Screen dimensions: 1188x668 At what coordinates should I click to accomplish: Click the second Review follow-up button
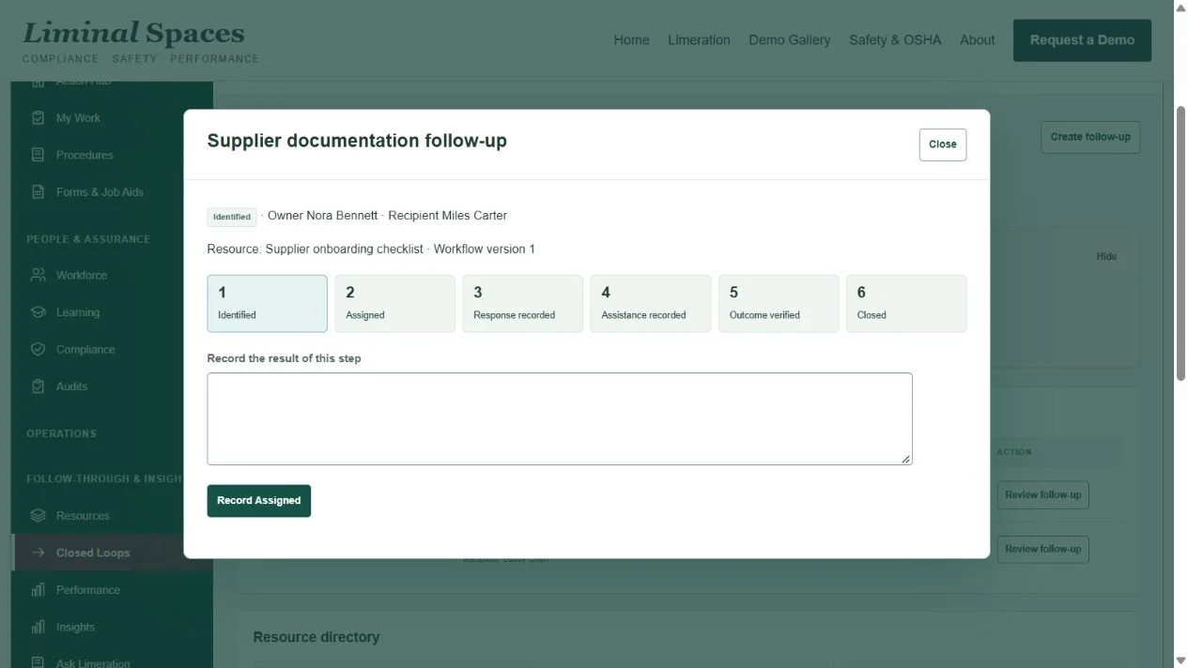(x=1042, y=550)
